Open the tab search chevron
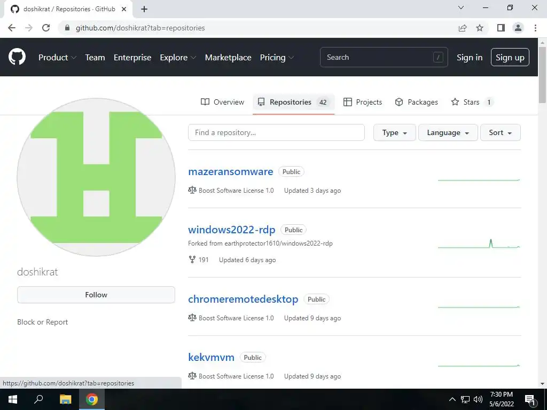 tap(461, 7)
